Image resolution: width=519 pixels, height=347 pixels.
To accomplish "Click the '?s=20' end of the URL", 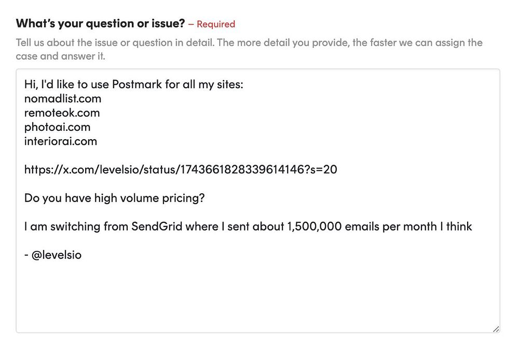I will click(324, 169).
